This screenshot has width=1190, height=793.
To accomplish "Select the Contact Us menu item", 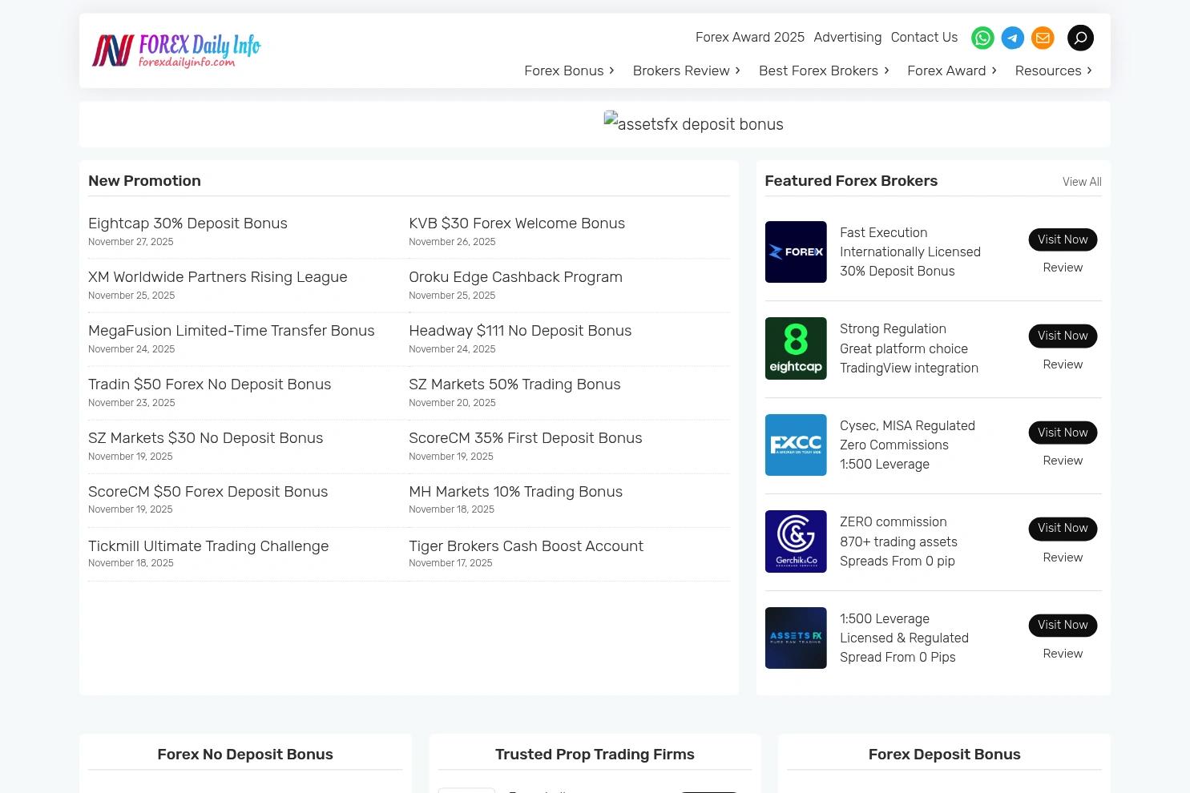I will [924, 37].
